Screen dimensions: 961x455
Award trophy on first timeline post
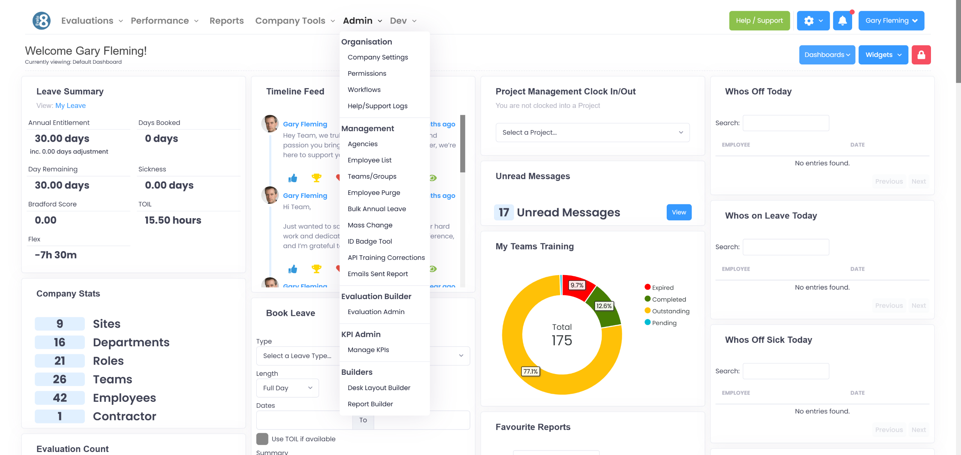tap(316, 178)
